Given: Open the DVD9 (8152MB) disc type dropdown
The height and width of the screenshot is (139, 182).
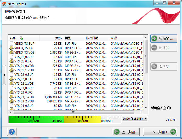Looking at the screenshot, I should pyautogui.click(x=135, y=119).
